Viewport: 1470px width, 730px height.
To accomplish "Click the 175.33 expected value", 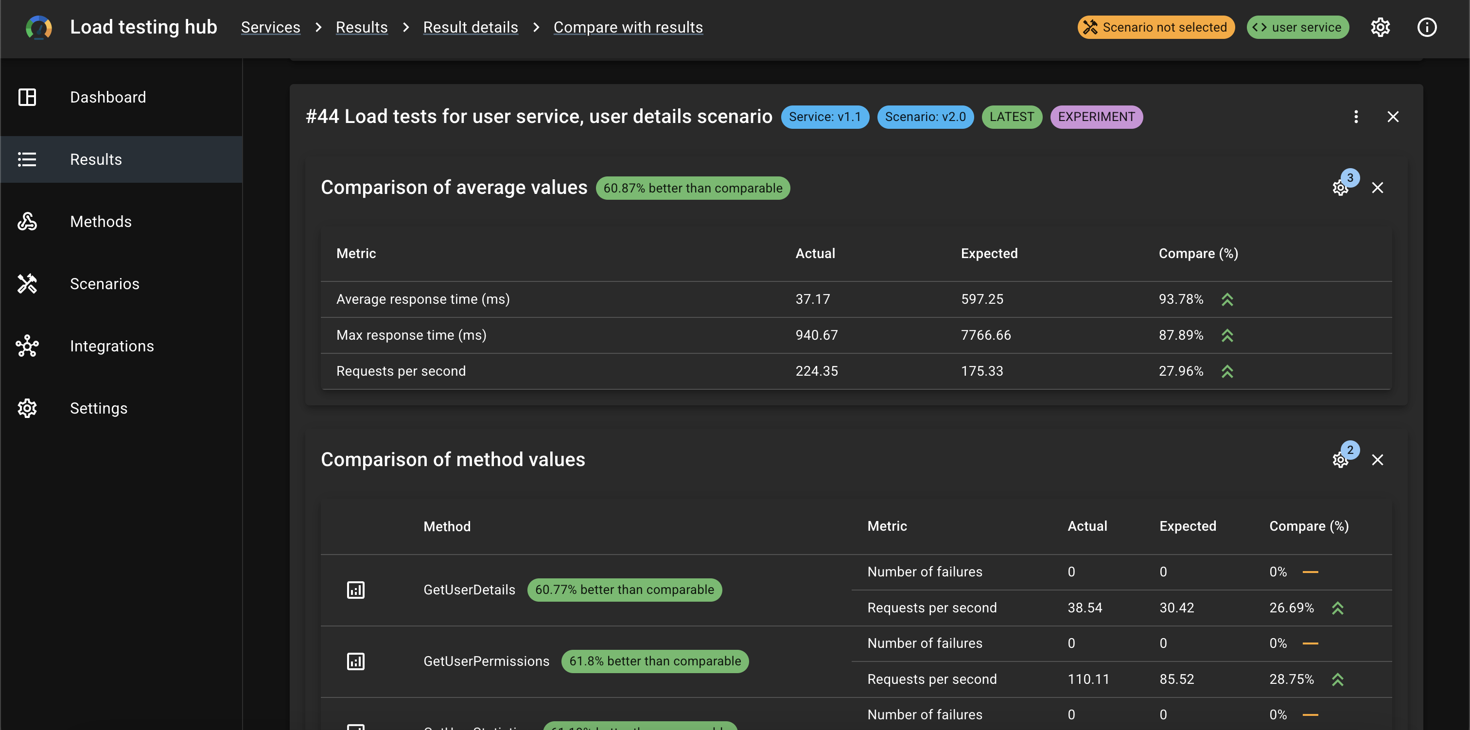I will [x=981, y=372].
